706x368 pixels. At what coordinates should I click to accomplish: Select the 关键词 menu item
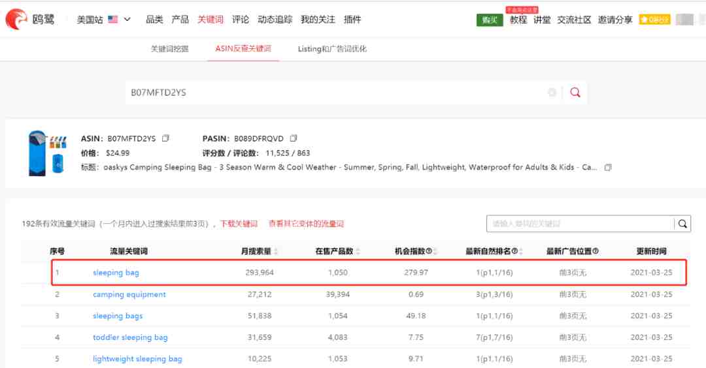coord(210,20)
